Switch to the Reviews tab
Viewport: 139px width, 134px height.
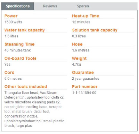50,6
